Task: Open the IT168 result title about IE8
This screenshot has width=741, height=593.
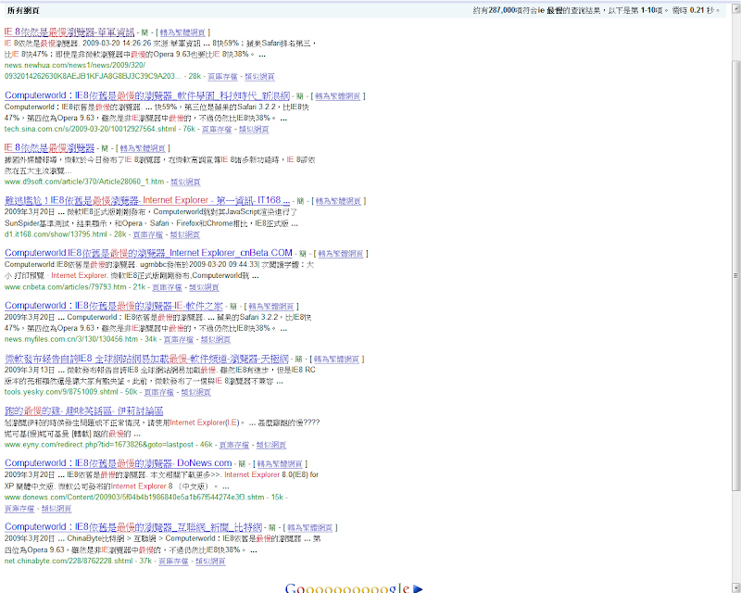Action: click(147, 200)
